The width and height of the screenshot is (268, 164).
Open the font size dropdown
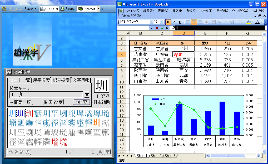(x=162, y=22)
